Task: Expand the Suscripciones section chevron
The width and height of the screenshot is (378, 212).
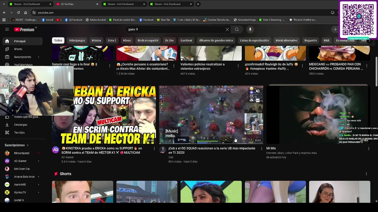Action: coord(28,145)
